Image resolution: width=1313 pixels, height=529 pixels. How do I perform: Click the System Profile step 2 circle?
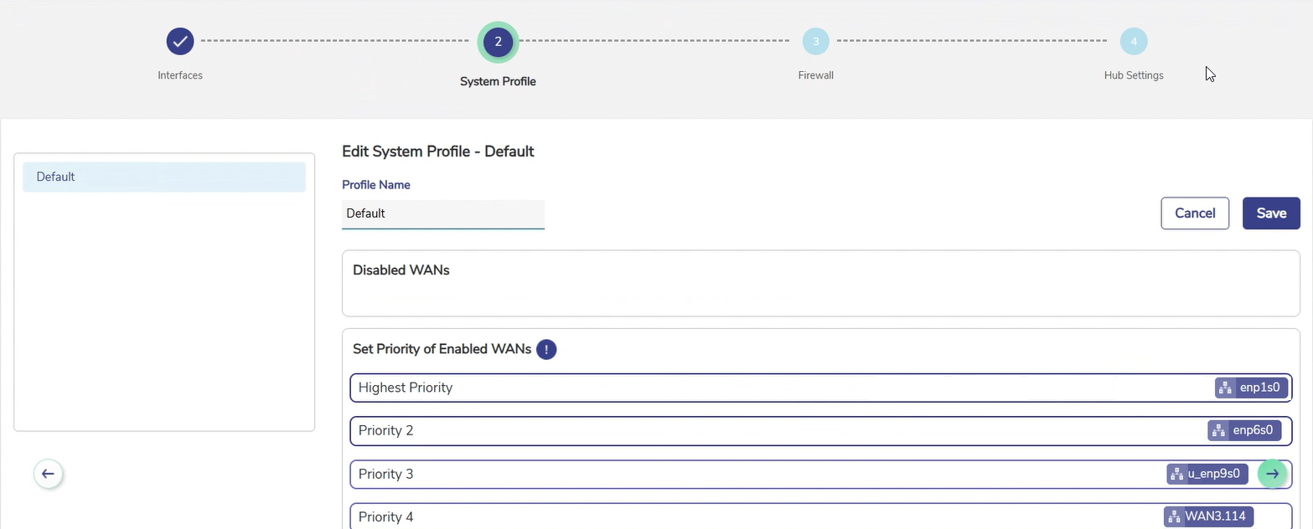click(498, 42)
